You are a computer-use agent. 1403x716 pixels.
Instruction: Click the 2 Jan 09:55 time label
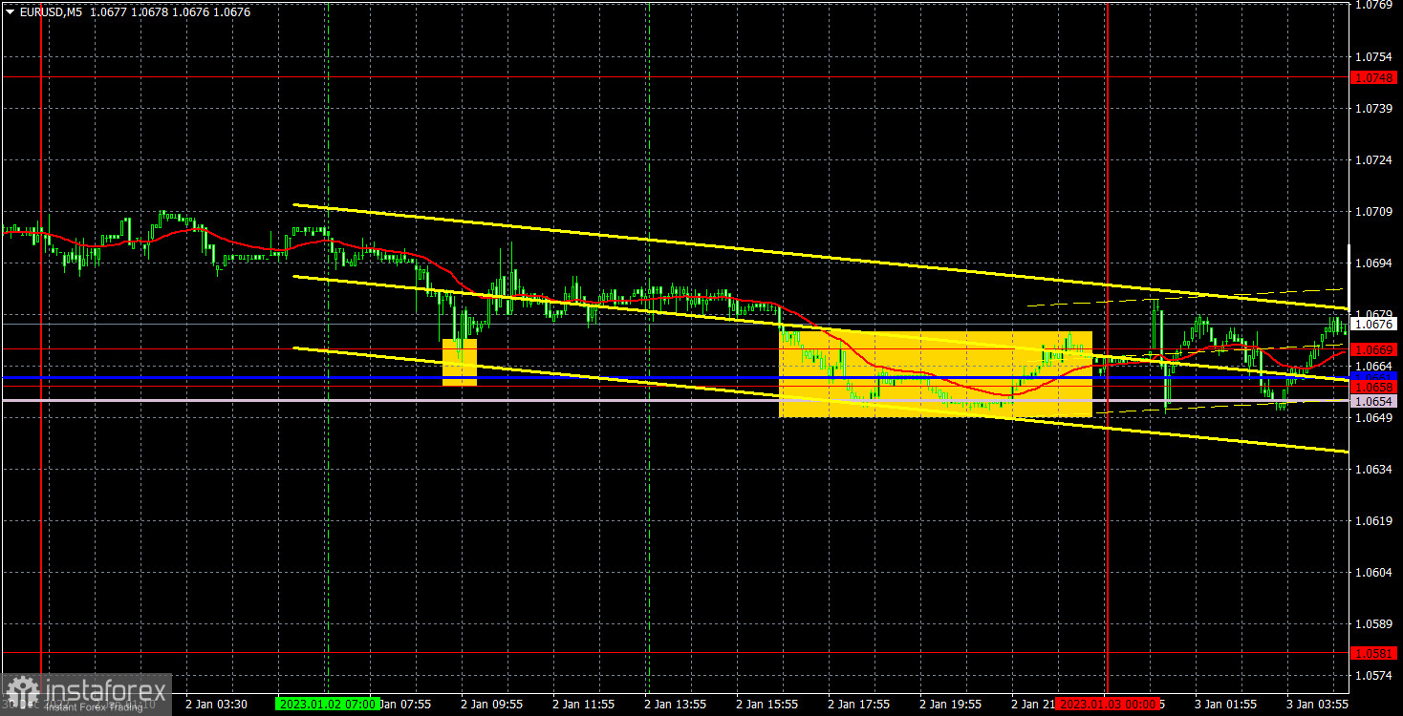click(x=492, y=704)
